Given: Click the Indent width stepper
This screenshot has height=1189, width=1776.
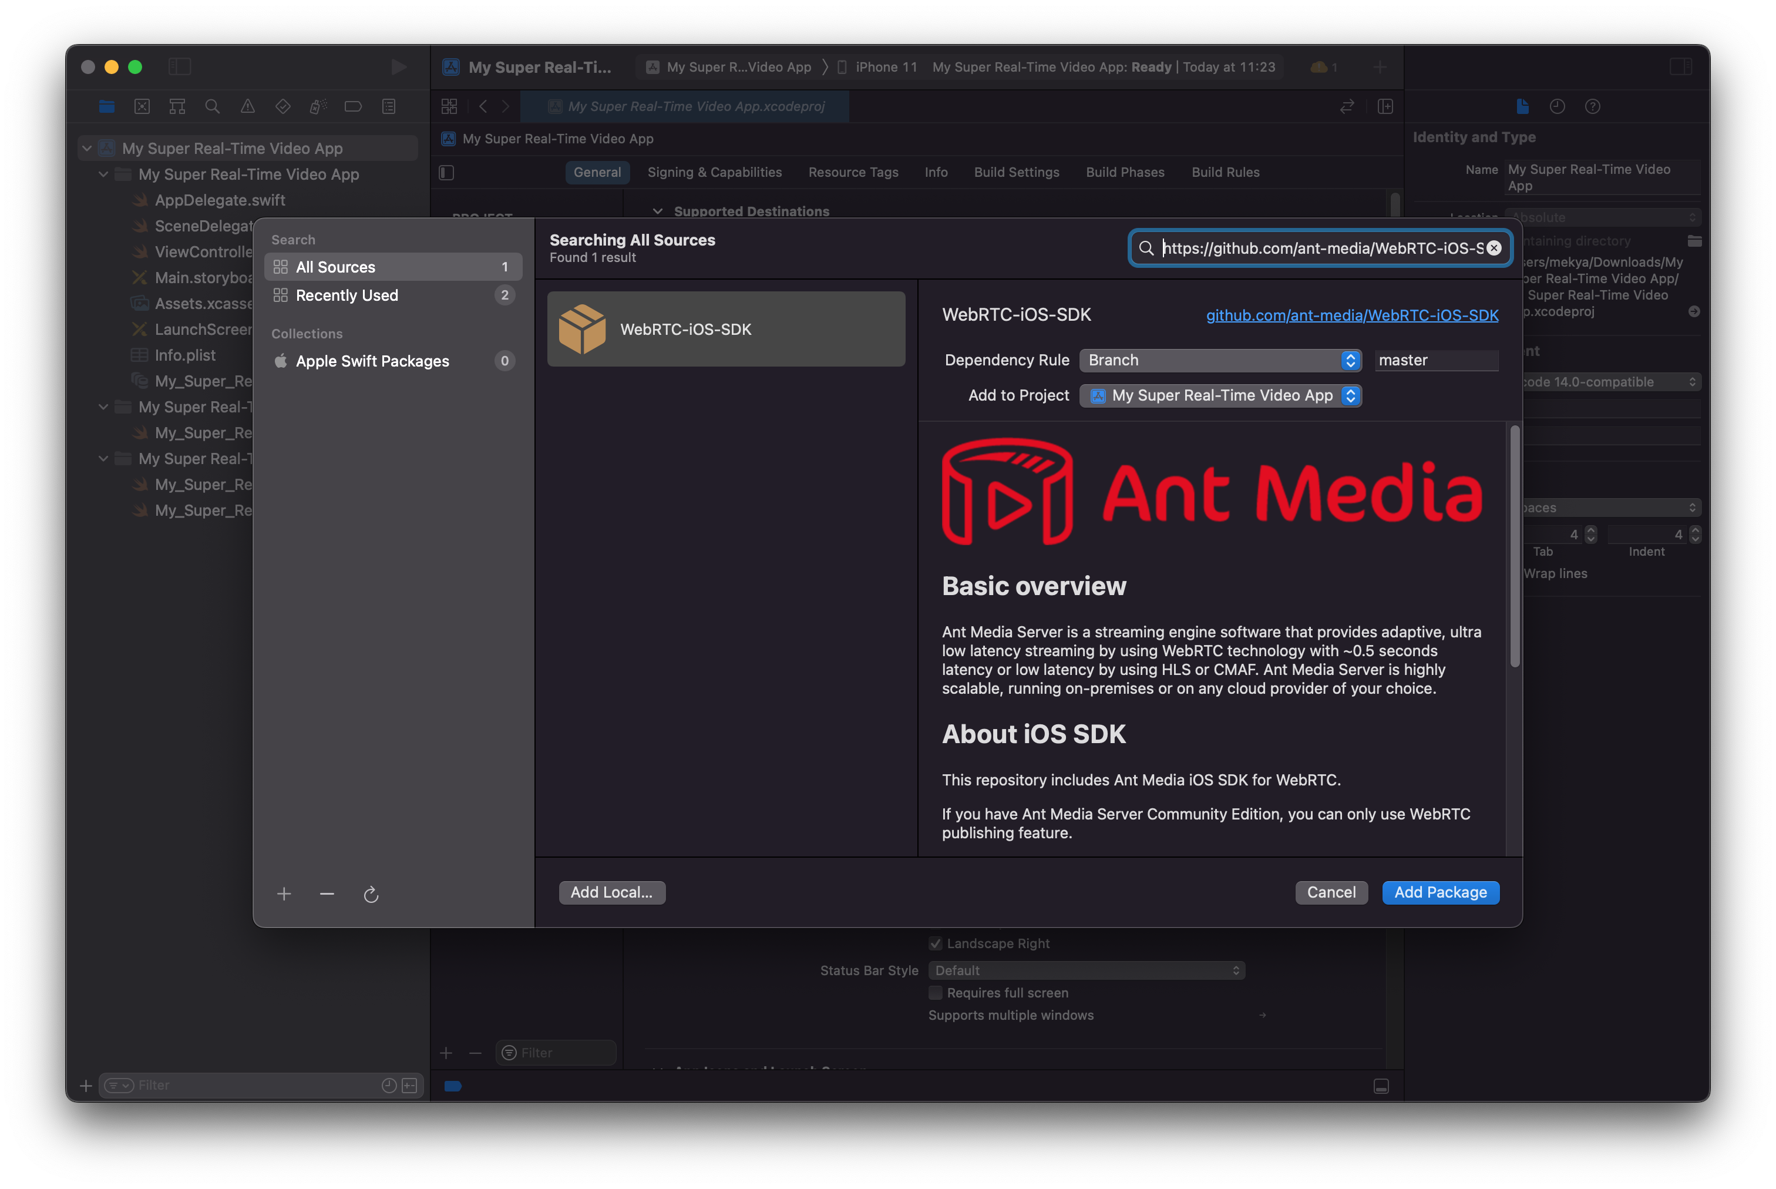Looking at the screenshot, I should click(1695, 535).
